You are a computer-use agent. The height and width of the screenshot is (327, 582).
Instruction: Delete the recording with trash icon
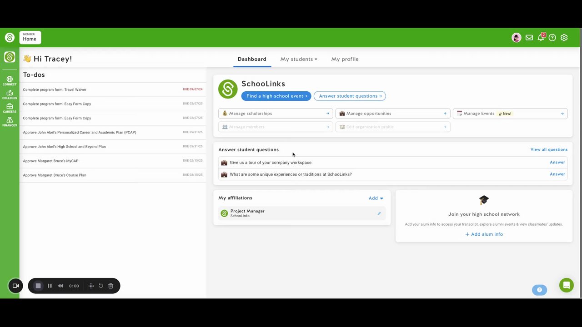click(x=110, y=286)
